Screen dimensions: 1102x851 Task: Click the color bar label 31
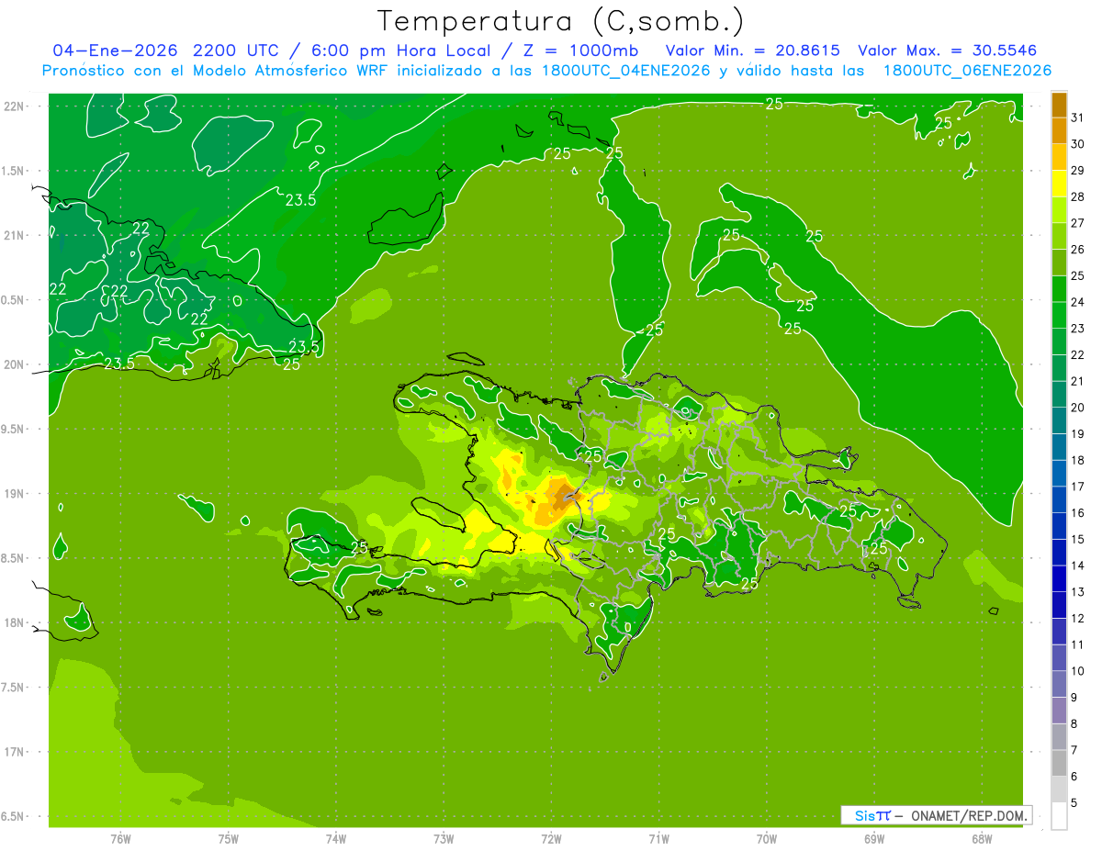[1078, 118]
